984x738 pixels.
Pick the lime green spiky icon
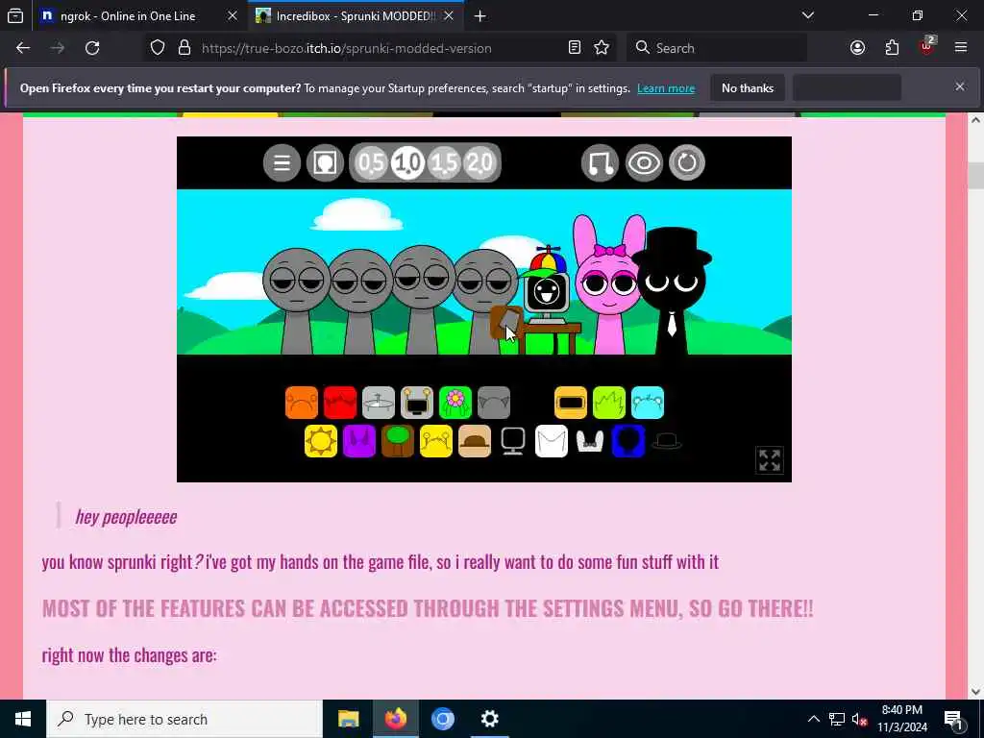(609, 403)
